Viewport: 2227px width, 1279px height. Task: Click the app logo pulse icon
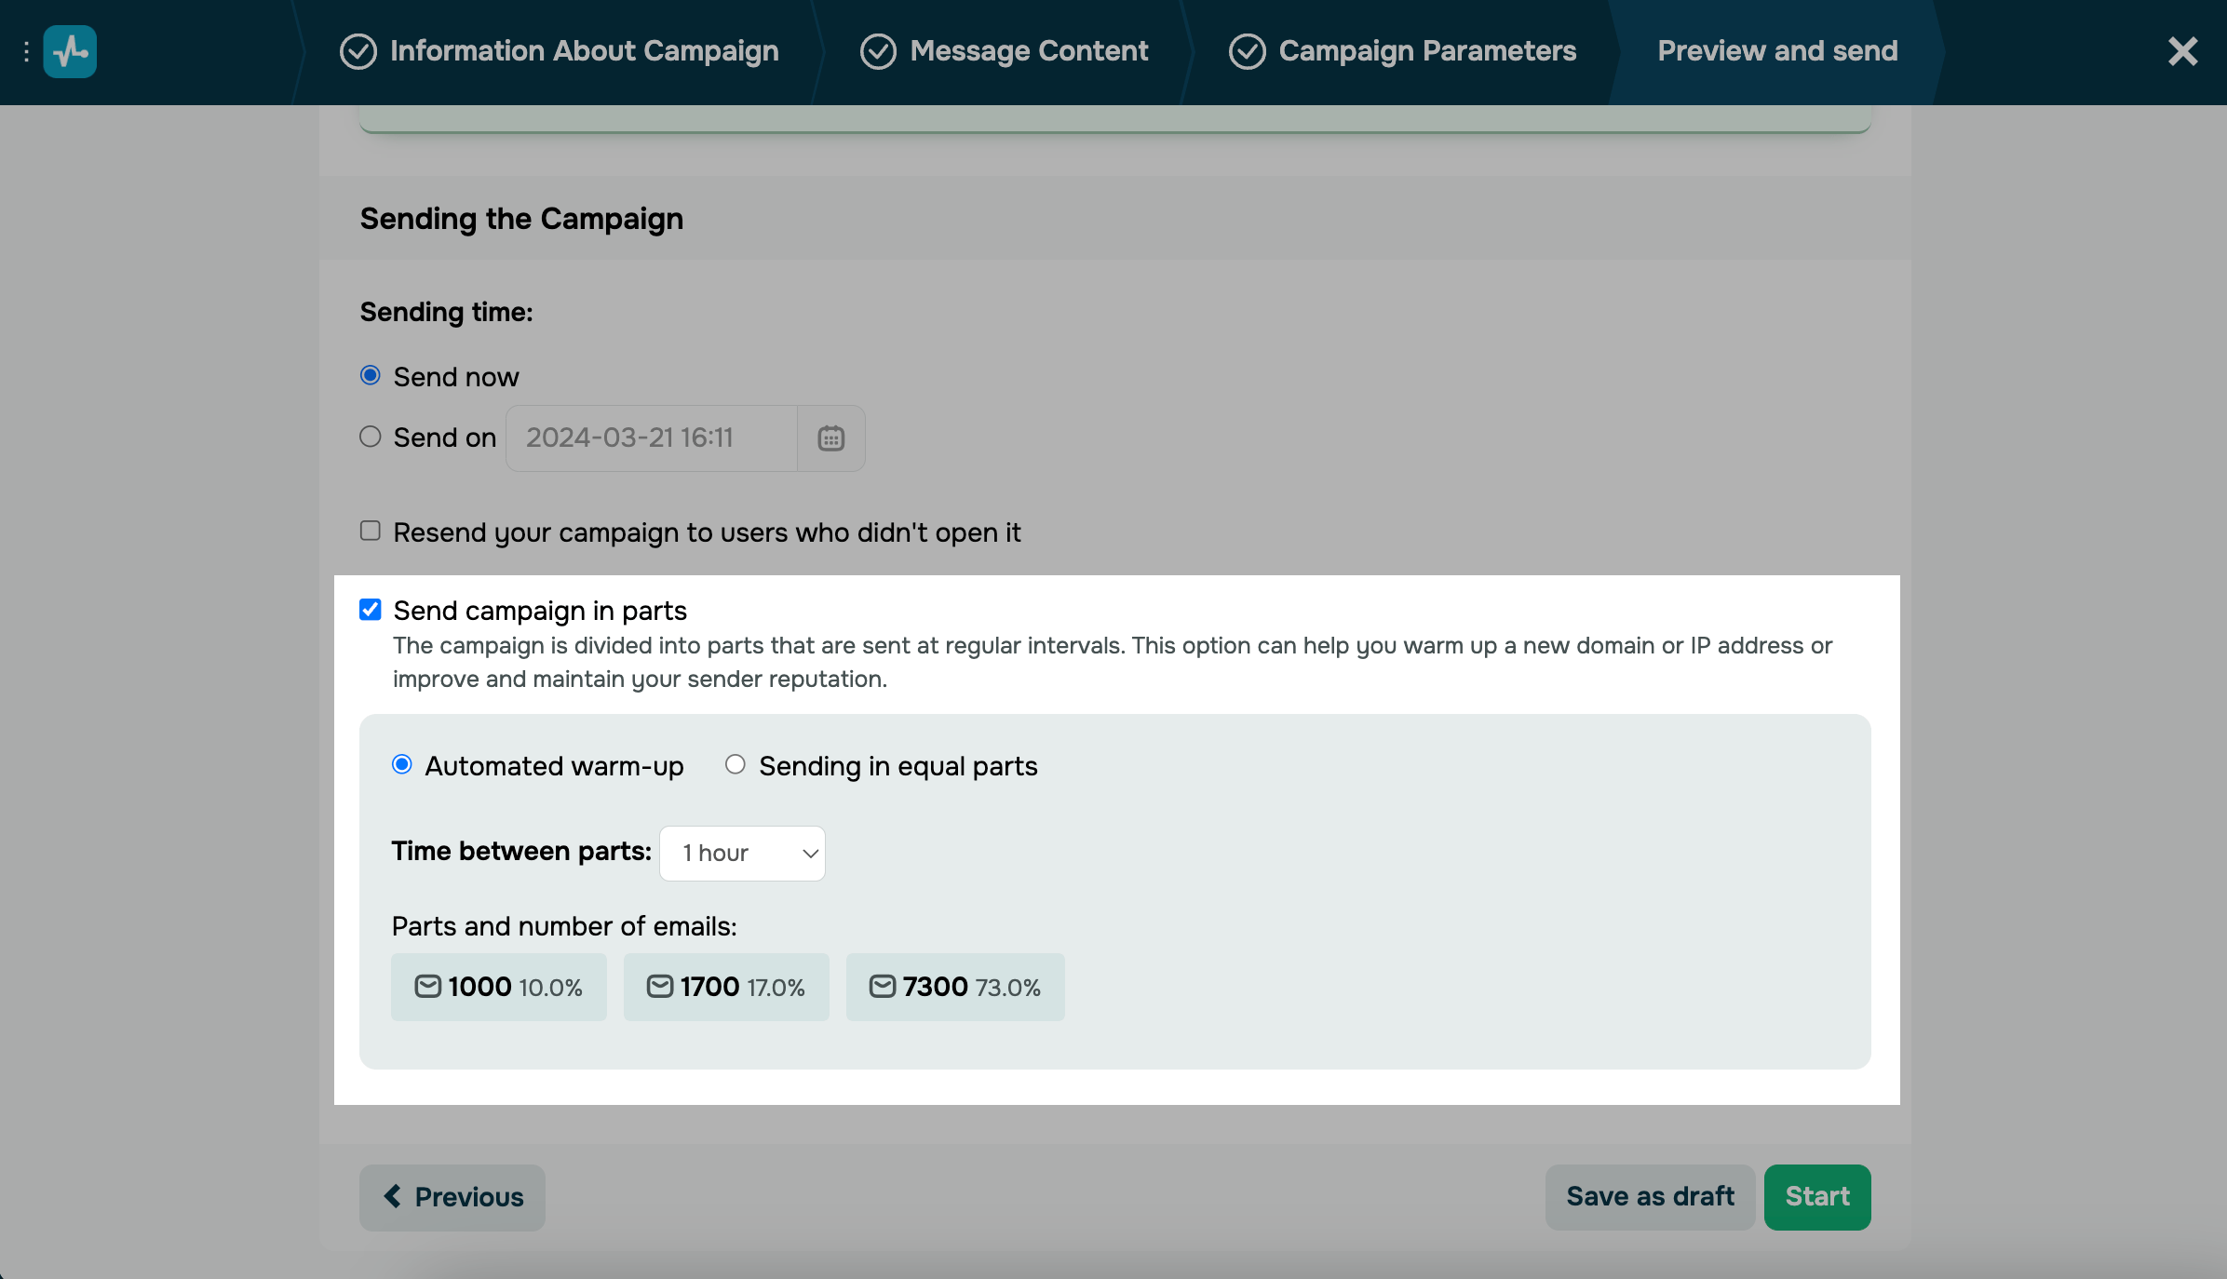[70, 52]
